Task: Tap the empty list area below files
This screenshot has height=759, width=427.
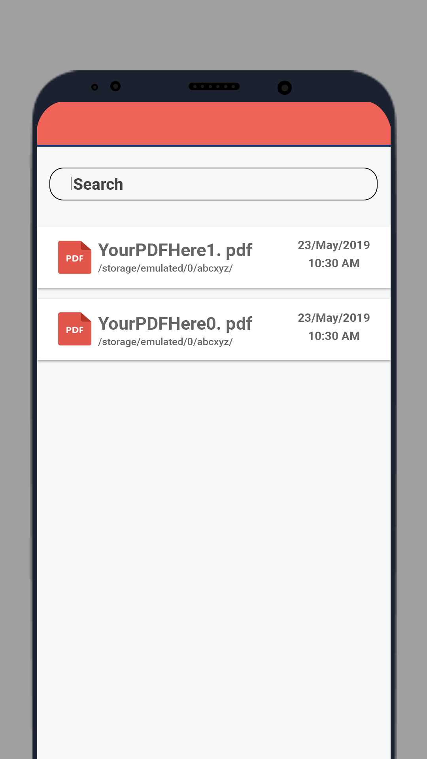Action: [x=214, y=559]
